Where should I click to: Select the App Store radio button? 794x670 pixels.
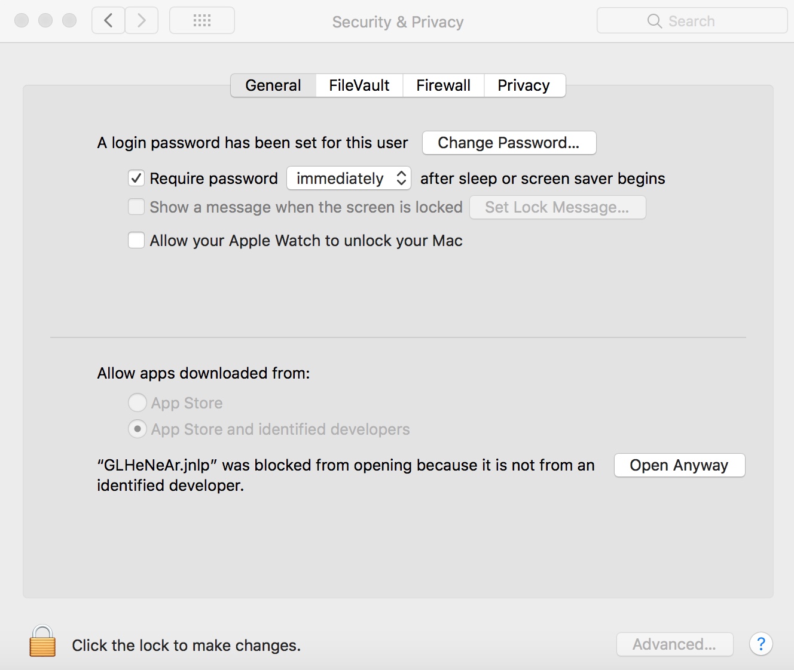138,402
